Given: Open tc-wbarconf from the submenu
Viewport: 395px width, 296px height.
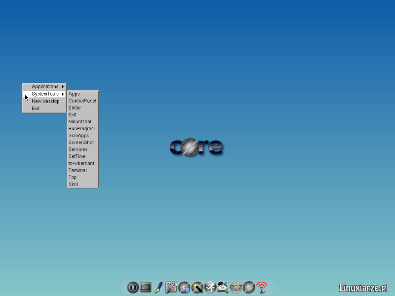Looking at the screenshot, I should (82, 163).
